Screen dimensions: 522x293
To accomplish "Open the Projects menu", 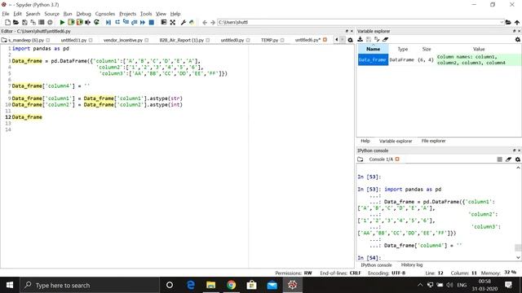I will pos(128,14).
